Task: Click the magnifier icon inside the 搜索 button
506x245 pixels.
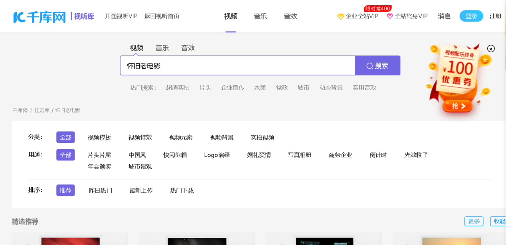Action: point(369,65)
